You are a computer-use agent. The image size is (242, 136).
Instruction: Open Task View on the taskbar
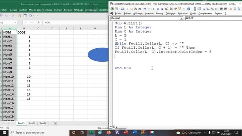[x=82, y=133]
